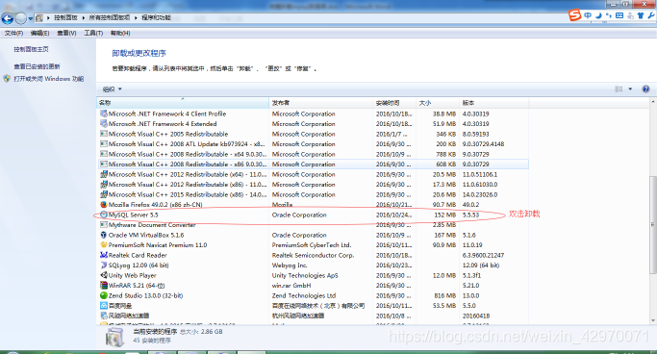657x354 pixels.
Task: Expand the breadcrumb arrow before 控制面板
Action: click(x=48, y=18)
